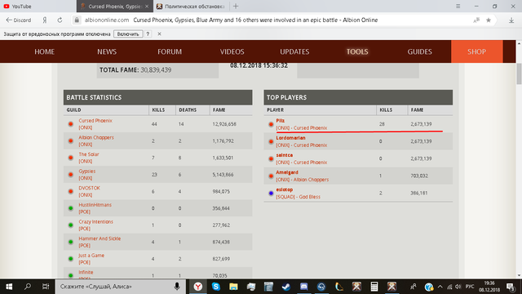This screenshot has width=522, height=294.
Task: Click [ONIX] - Albion Choppers under Amelgard
Action: pyautogui.click(x=302, y=180)
